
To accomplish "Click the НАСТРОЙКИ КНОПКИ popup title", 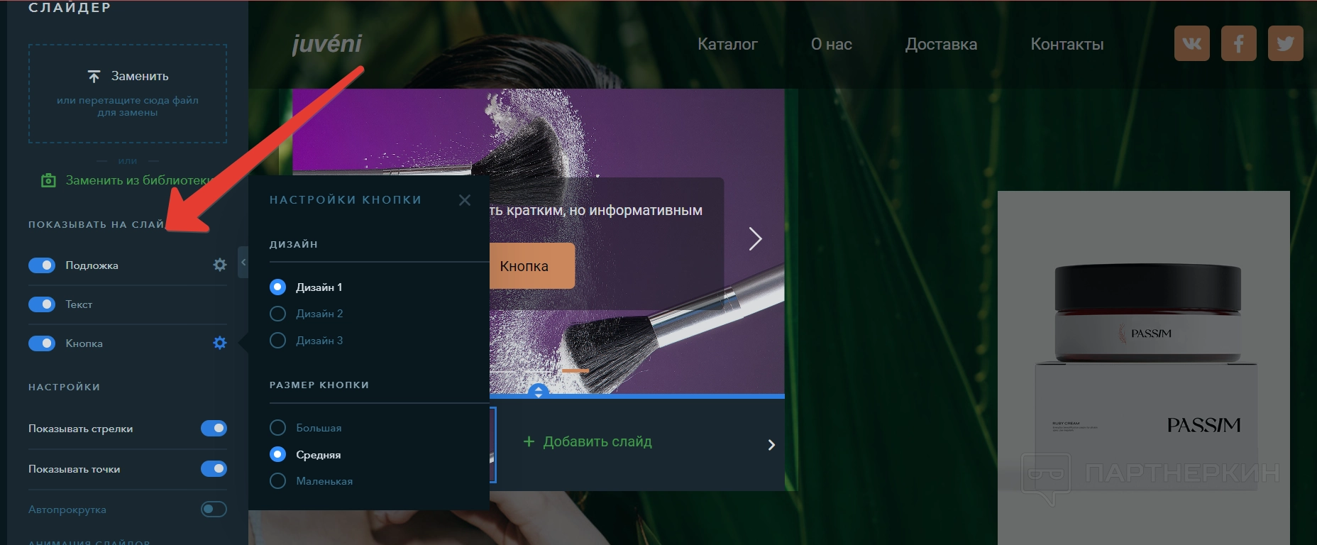I will point(346,200).
